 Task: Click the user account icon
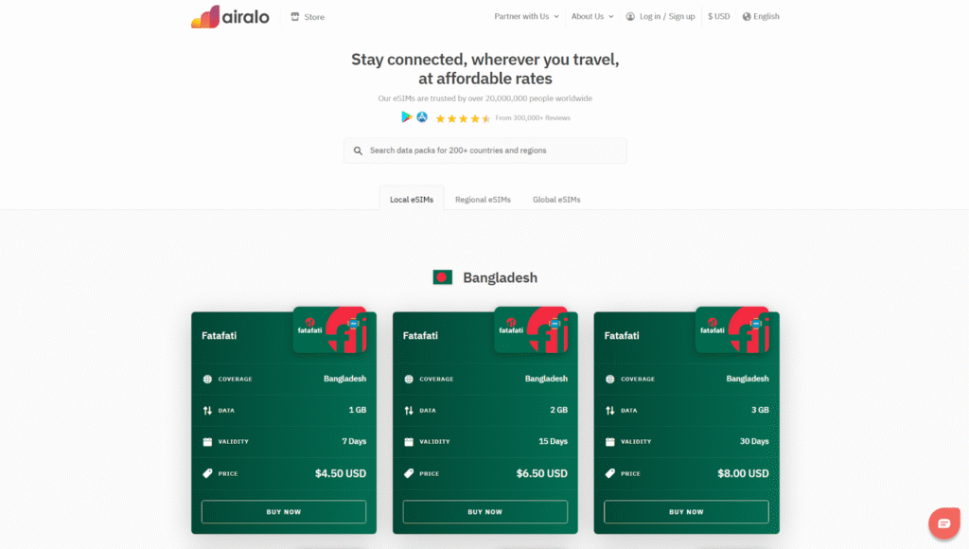pos(630,17)
